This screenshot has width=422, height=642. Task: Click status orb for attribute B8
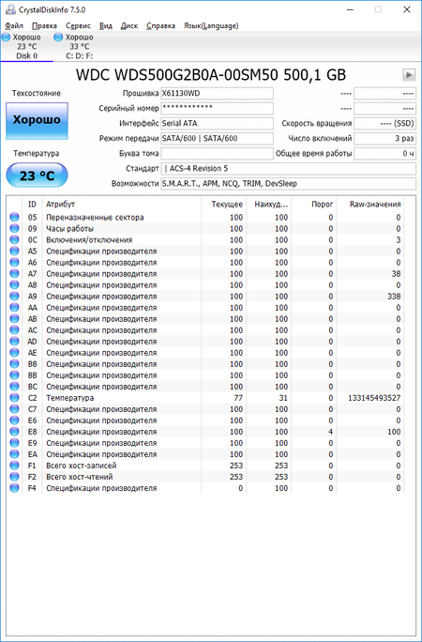(14, 364)
